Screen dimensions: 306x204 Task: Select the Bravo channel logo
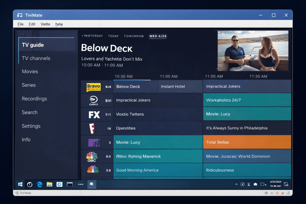point(94,87)
